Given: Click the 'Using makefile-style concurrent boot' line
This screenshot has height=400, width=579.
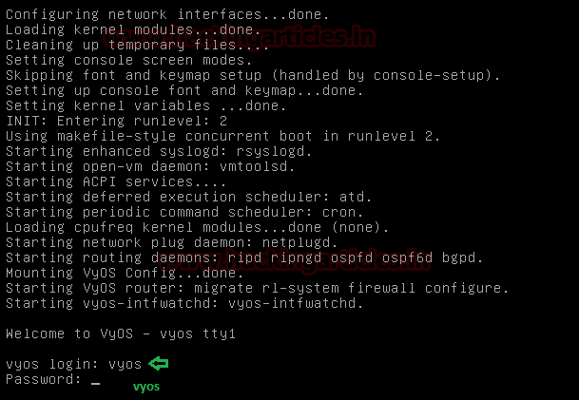Looking at the screenshot, I should pos(222,136).
